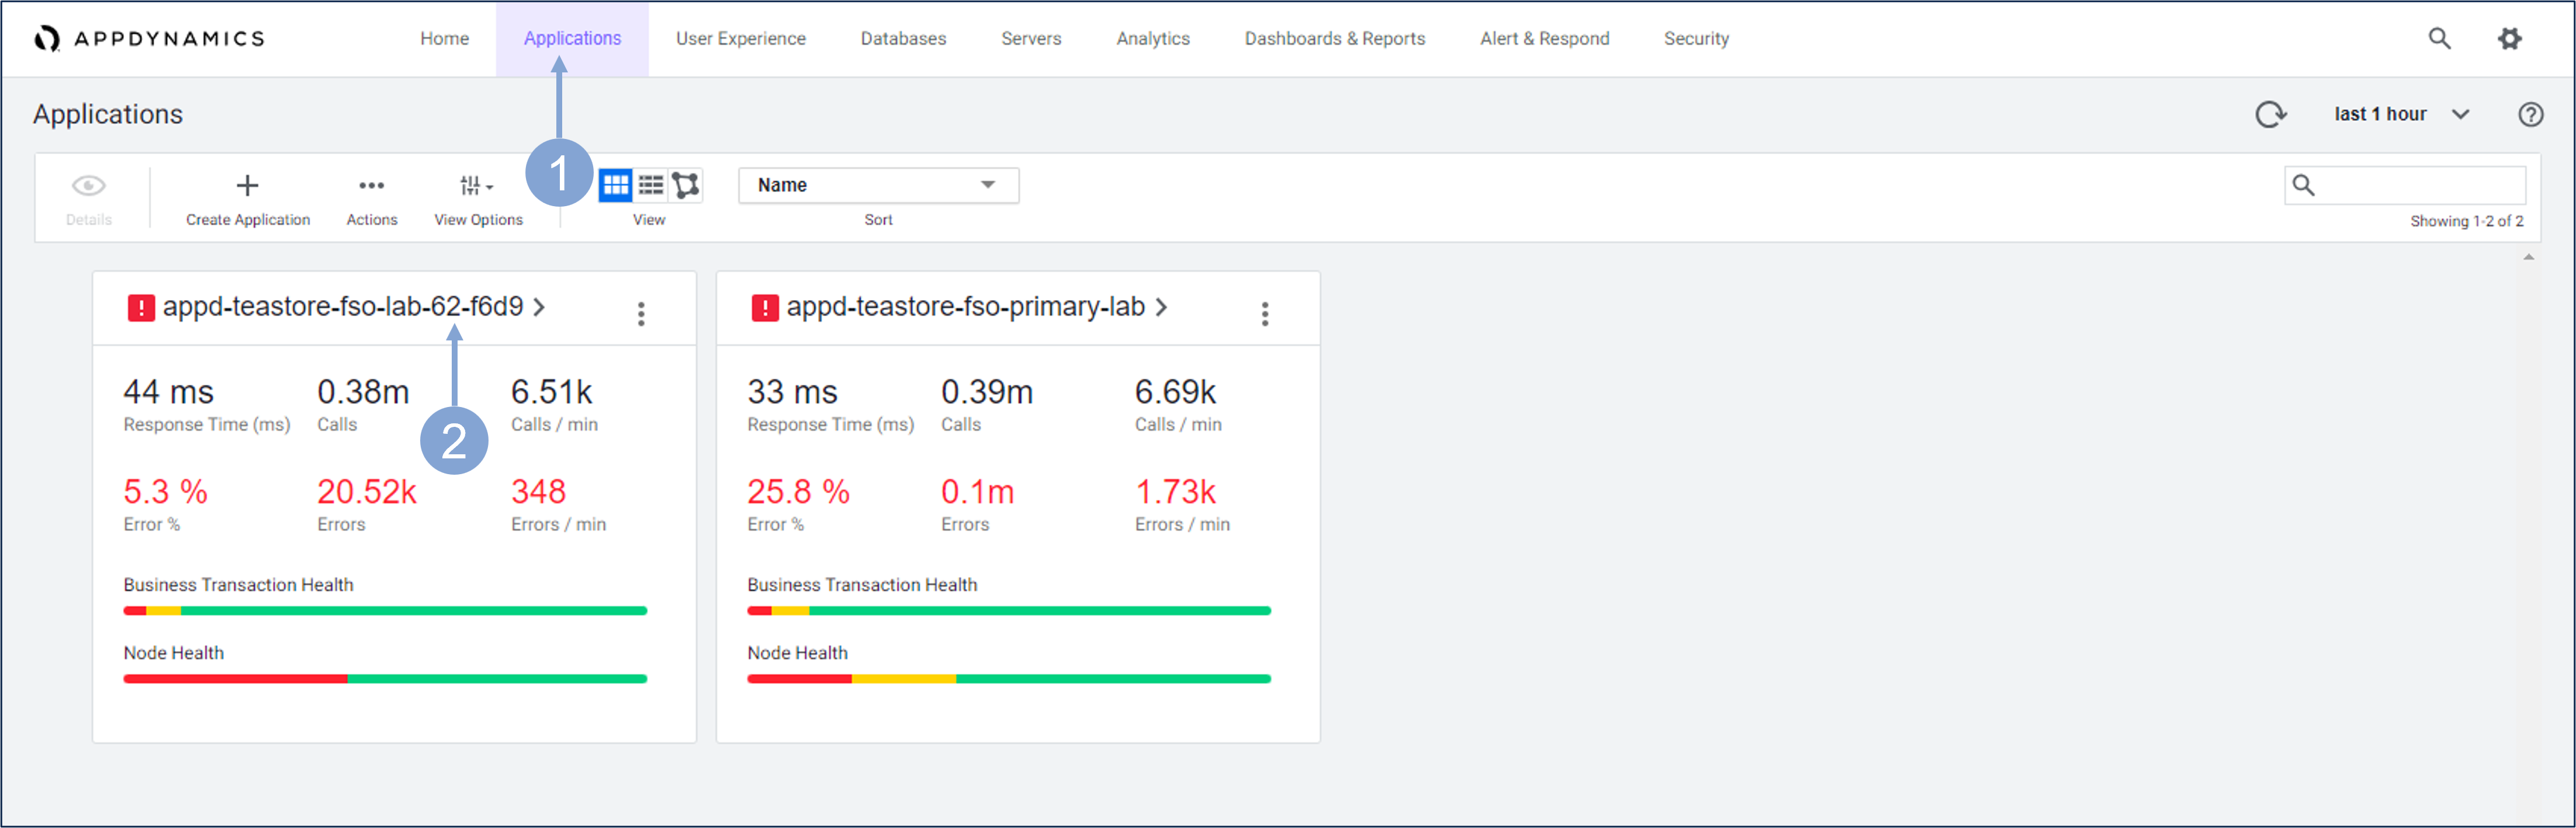Open kebab menu on appd-teastore-fso-lab-62-f6d9 card

pyautogui.click(x=641, y=314)
